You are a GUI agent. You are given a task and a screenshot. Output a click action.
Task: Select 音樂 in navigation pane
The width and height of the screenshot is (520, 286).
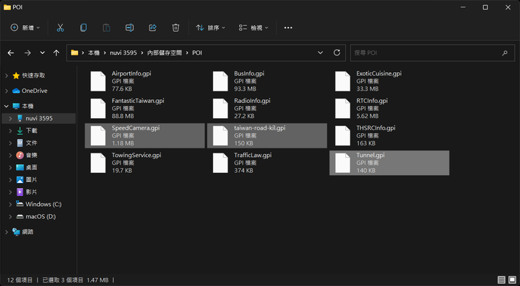(x=32, y=155)
